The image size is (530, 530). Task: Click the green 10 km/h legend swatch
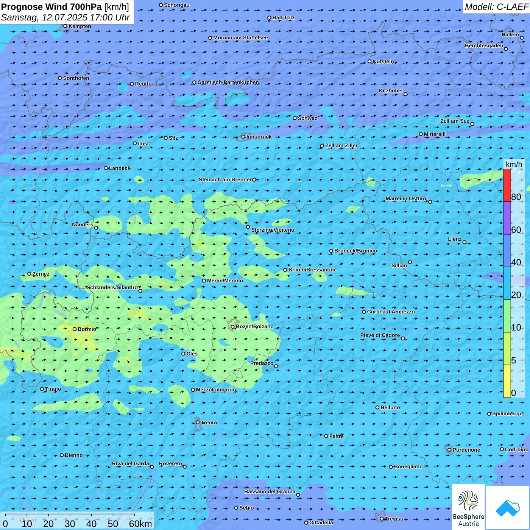pyautogui.click(x=507, y=316)
